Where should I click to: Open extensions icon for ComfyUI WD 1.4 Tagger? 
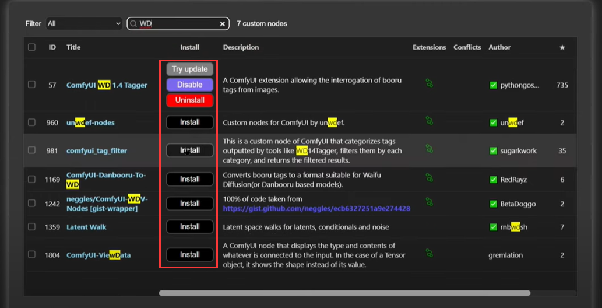click(x=430, y=83)
